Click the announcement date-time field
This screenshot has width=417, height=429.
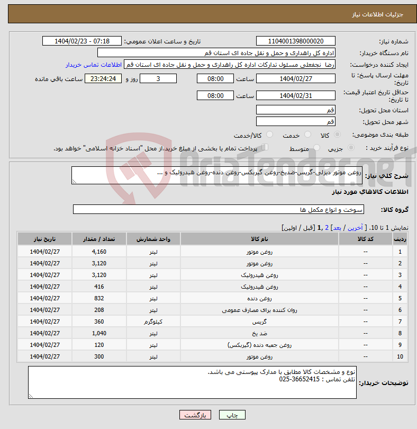point(81,41)
